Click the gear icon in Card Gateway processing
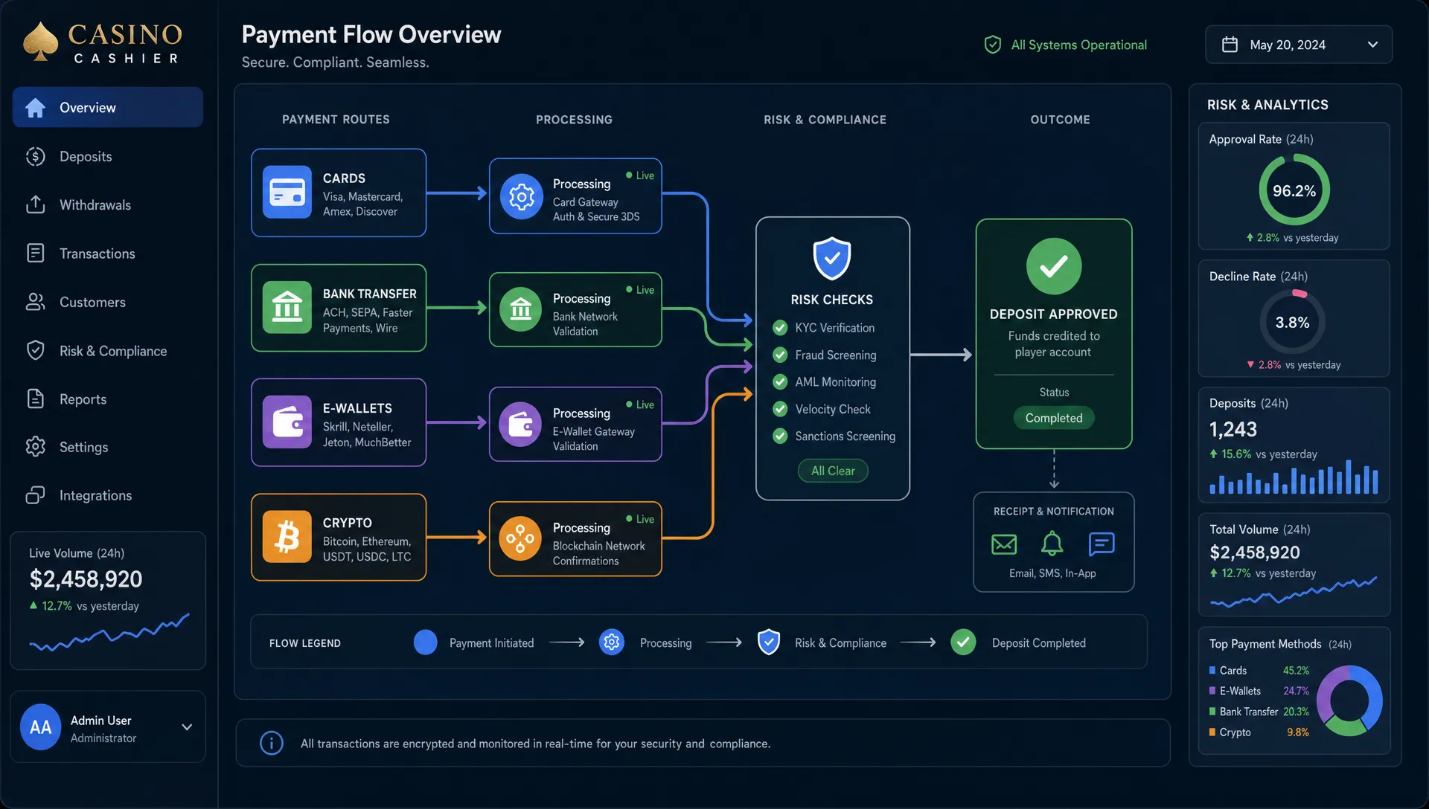The width and height of the screenshot is (1429, 809). (x=521, y=196)
